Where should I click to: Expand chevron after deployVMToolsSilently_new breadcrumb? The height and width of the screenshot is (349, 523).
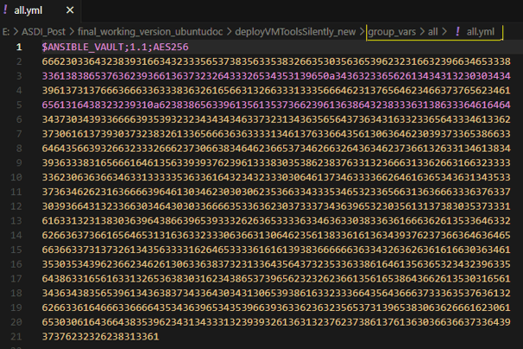point(362,32)
